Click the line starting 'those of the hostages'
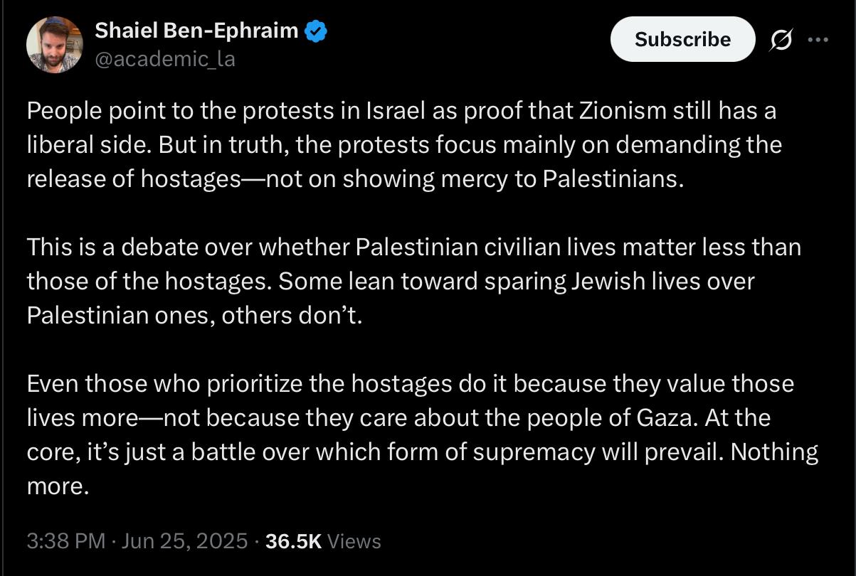 391,280
